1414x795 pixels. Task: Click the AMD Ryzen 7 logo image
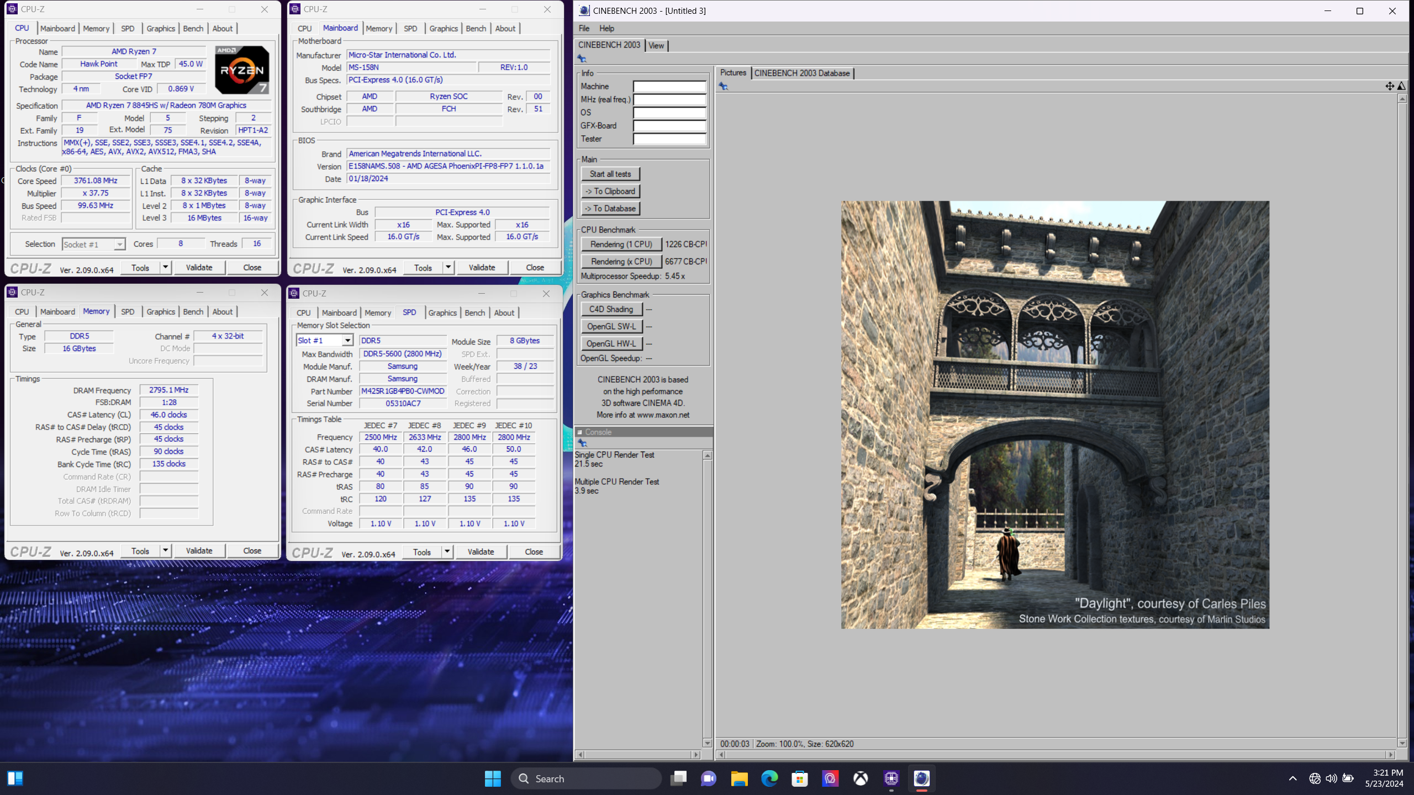pyautogui.click(x=242, y=70)
